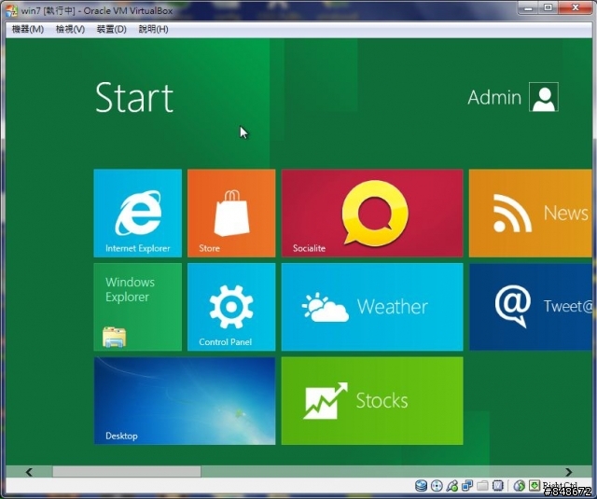Screen dimensions: 597x499
Task: Click the VirtualBox shared folders status icon
Action: click(482, 486)
